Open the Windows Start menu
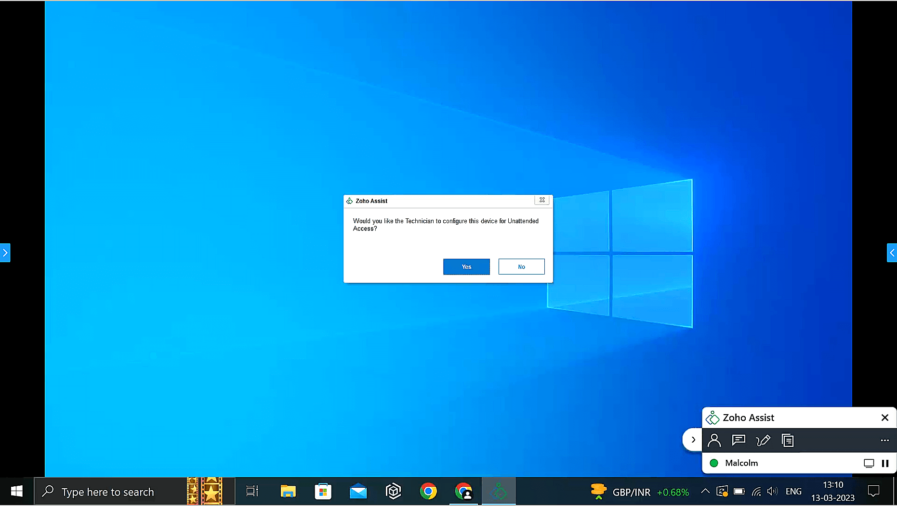 17,492
